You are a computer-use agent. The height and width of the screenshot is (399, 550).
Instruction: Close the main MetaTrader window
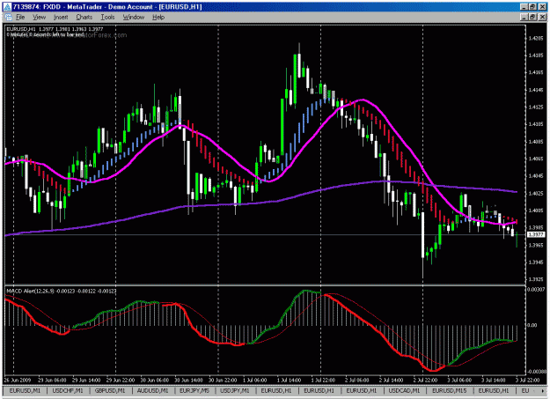click(x=542, y=7)
